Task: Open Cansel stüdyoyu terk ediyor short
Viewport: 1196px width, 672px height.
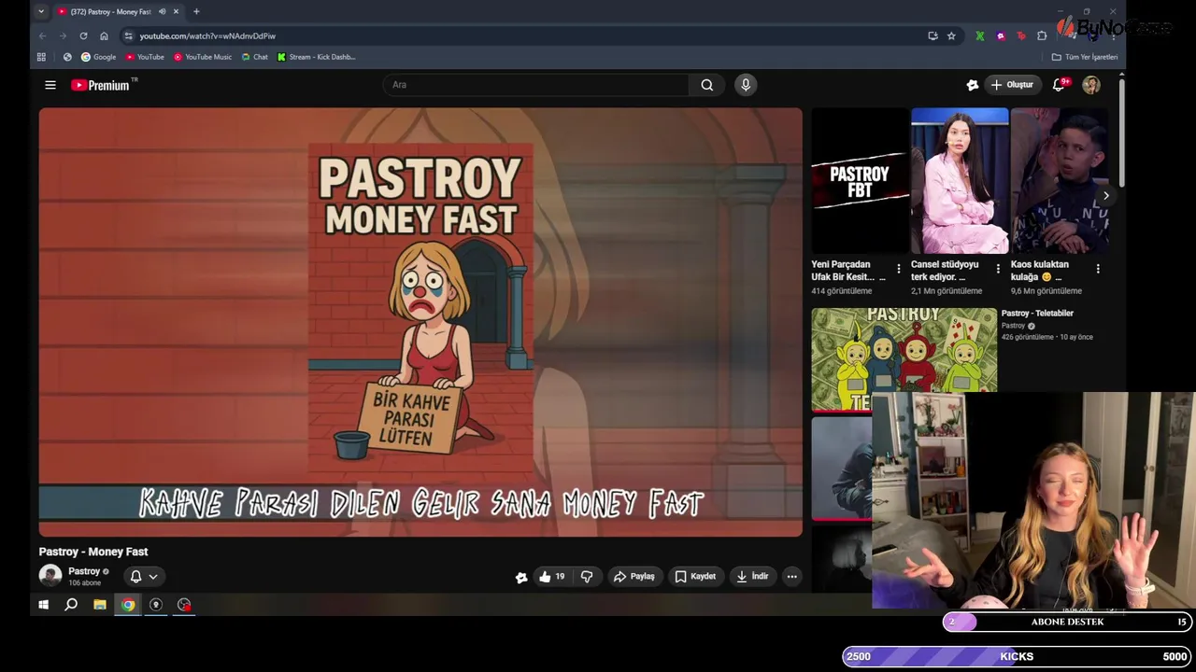Action: tap(960, 181)
